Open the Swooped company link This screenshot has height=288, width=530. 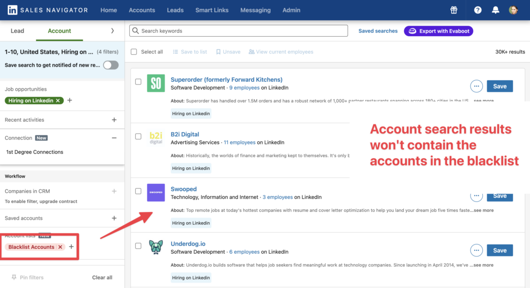pos(184,189)
